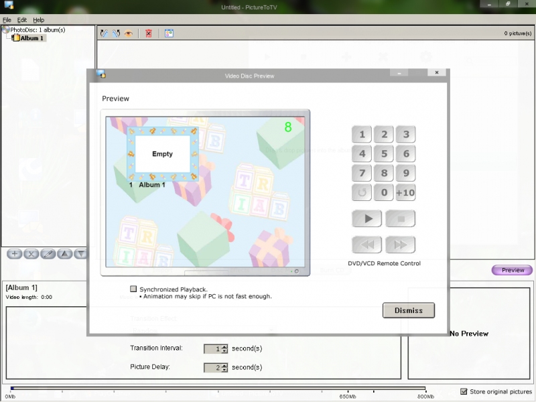This screenshot has height=402, width=536.
Task: Move the album up with the up-arrow button
Action: pyautogui.click(x=64, y=254)
